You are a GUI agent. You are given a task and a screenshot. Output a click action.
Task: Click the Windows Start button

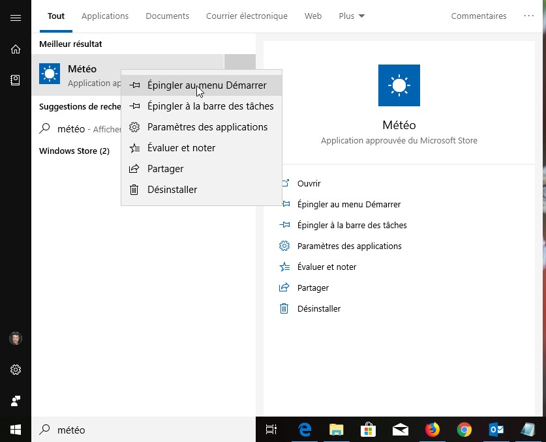[x=16, y=430]
